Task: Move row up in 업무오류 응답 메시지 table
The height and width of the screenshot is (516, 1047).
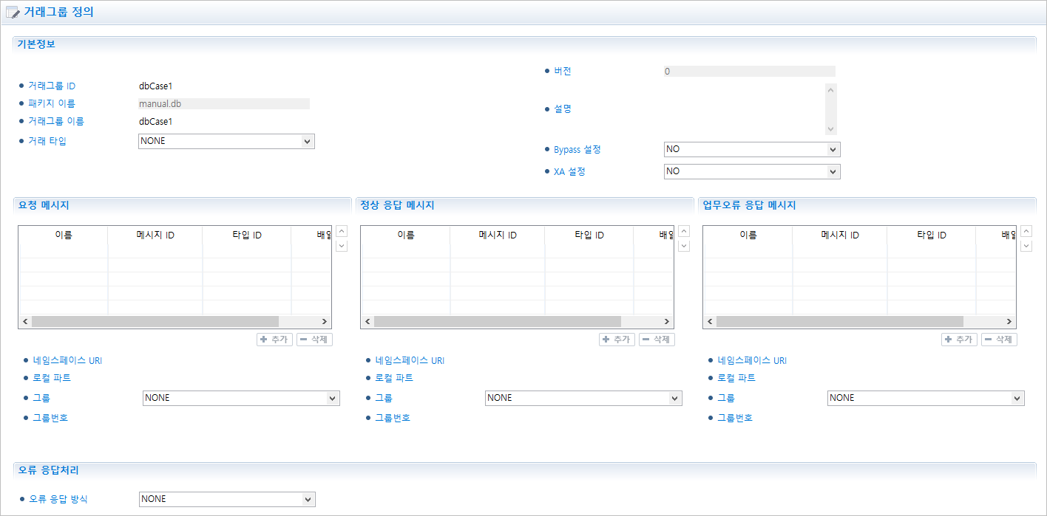Action: [x=1026, y=232]
